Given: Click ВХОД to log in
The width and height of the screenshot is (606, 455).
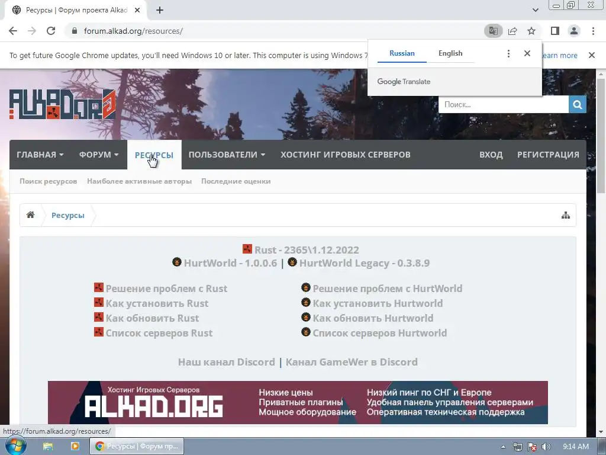Looking at the screenshot, I should pyautogui.click(x=491, y=155).
